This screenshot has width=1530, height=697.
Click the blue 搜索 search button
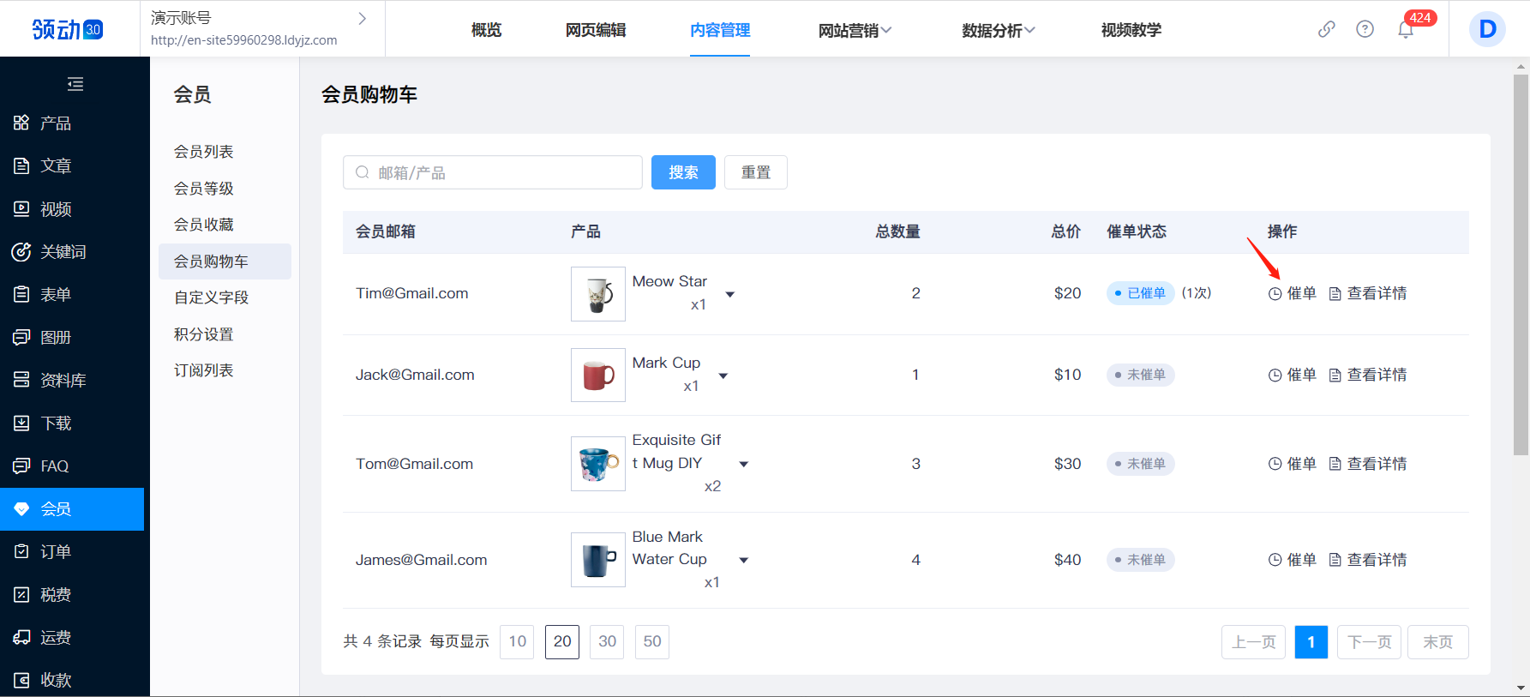(x=683, y=172)
